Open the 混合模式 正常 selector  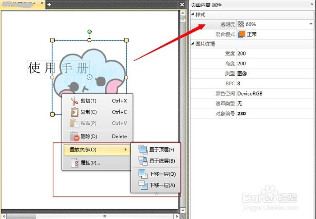[275, 34]
